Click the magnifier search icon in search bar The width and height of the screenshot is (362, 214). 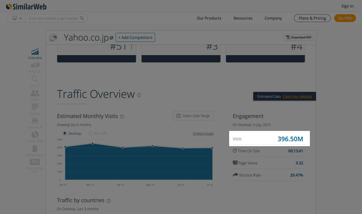pyautogui.click(x=82, y=18)
